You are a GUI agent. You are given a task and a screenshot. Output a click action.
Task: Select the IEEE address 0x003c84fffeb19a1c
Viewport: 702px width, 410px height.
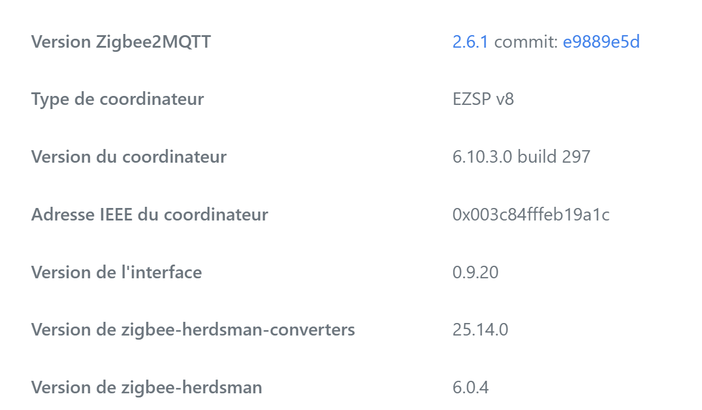click(531, 215)
